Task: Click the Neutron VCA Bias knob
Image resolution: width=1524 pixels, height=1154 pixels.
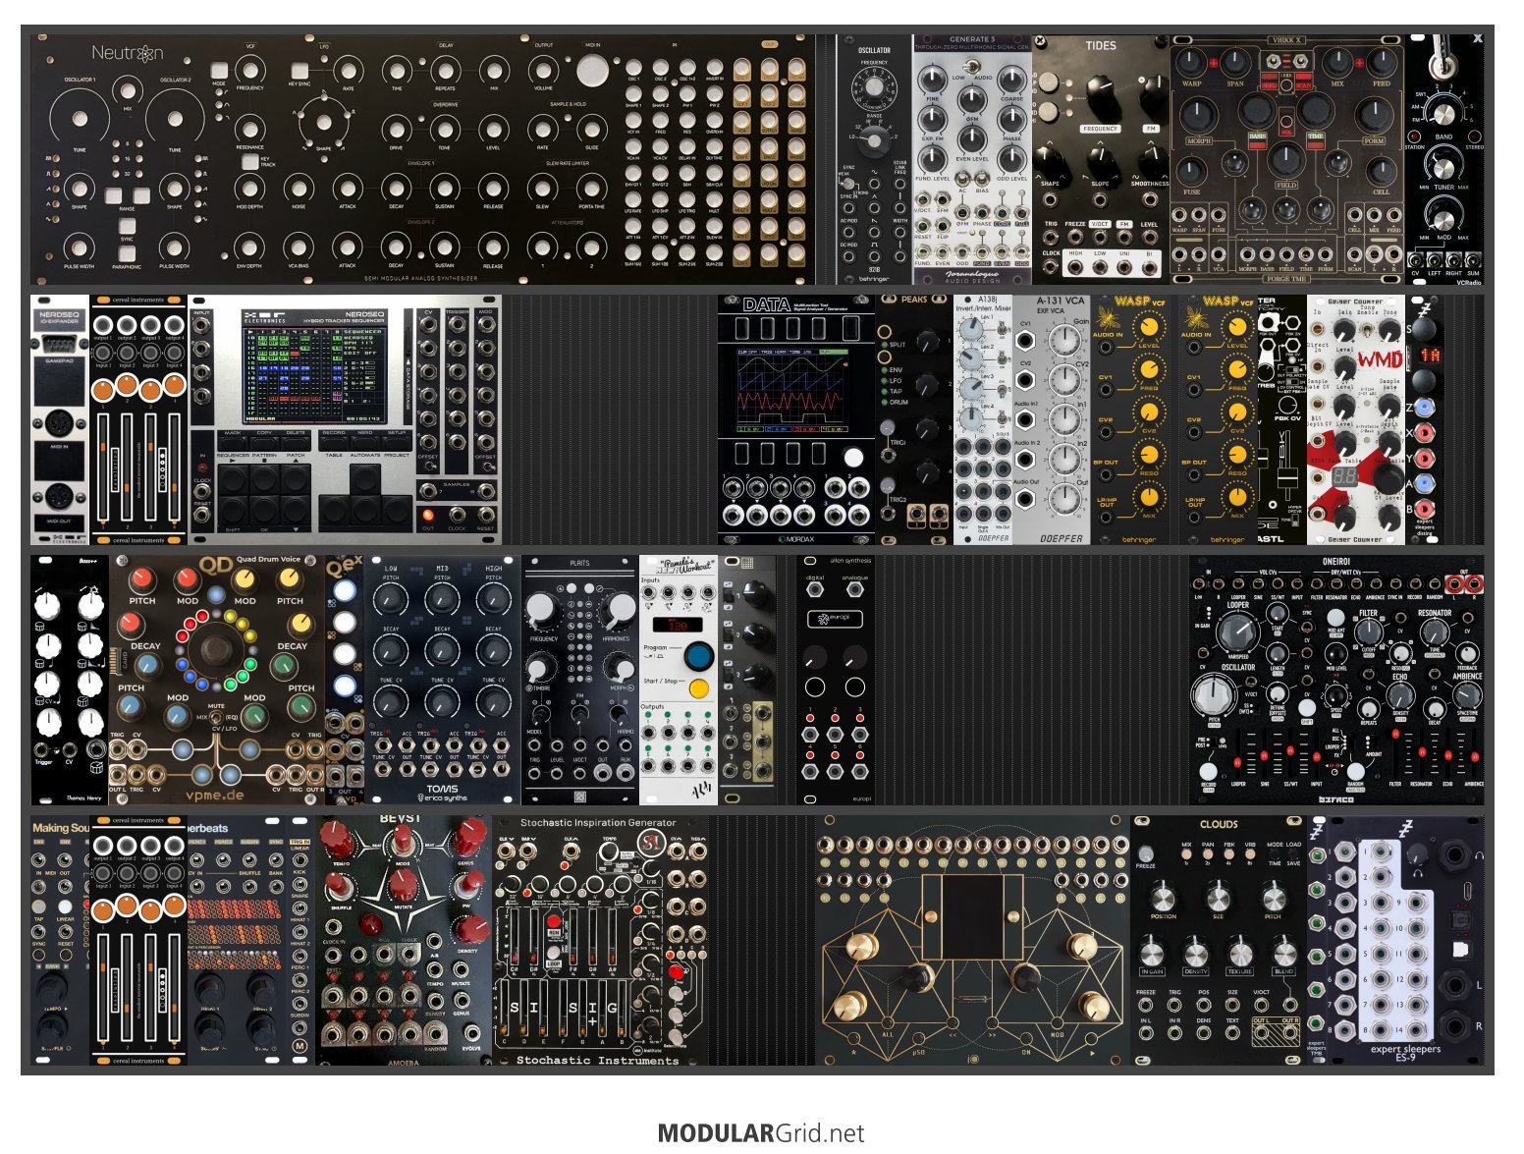Action: coord(299,247)
